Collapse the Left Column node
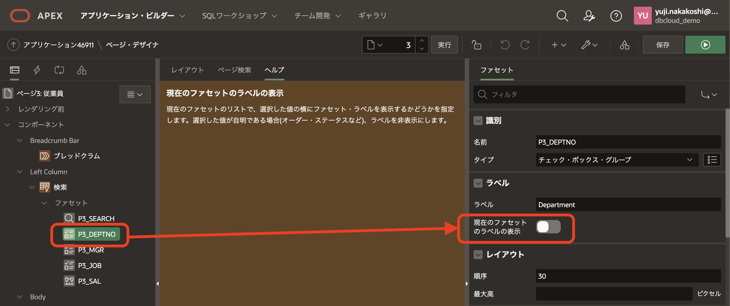 point(20,172)
